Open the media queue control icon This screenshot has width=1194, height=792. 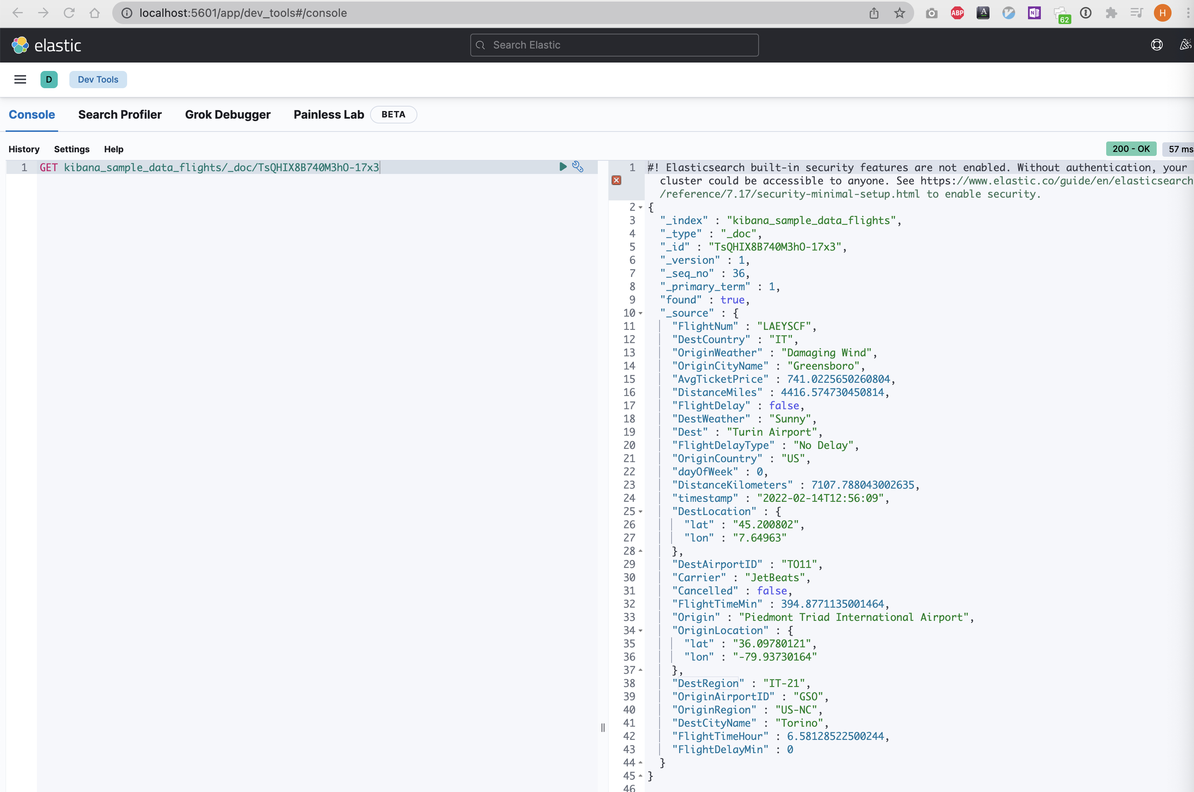click(x=1136, y=13)
